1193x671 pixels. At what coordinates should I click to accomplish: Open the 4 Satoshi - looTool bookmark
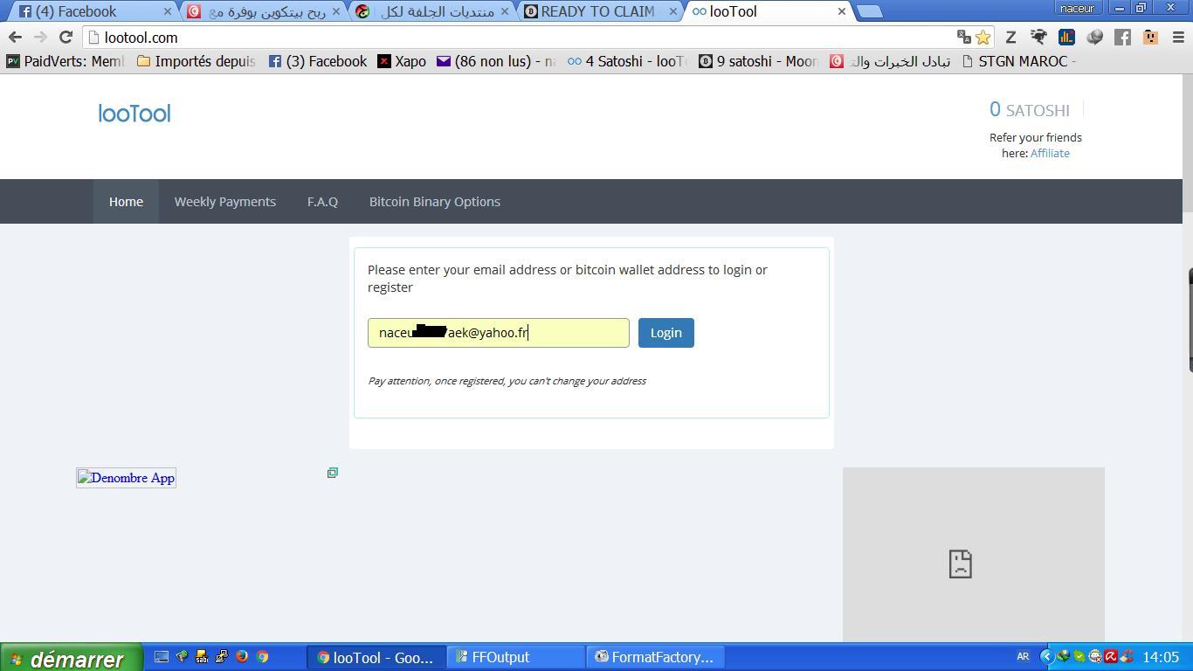(627, 61)
